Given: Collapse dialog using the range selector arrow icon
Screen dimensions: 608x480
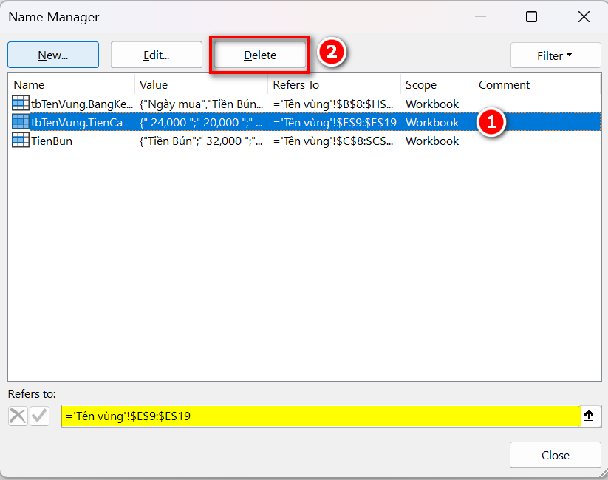Looking at the screenshot, I should pyautogui.click(x=589, y=416).
